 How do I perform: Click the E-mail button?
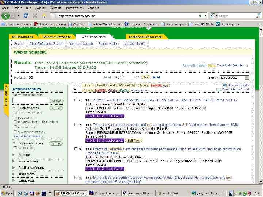101,85
